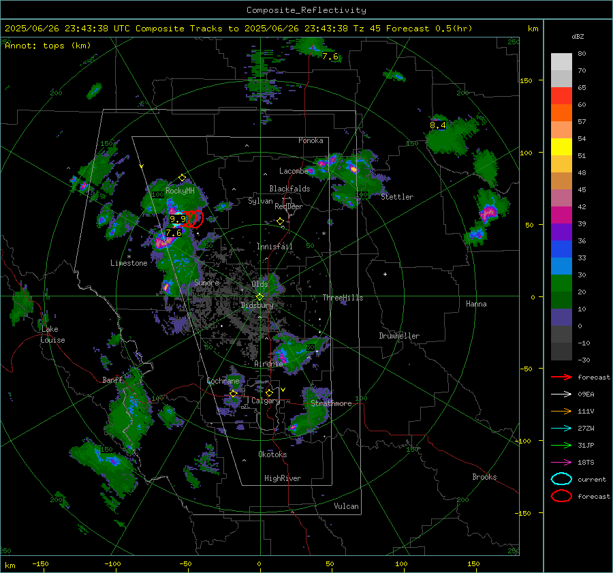Click the RockyMH map label
Viewport: 613px width, 573px height.
tap(180, 191)
